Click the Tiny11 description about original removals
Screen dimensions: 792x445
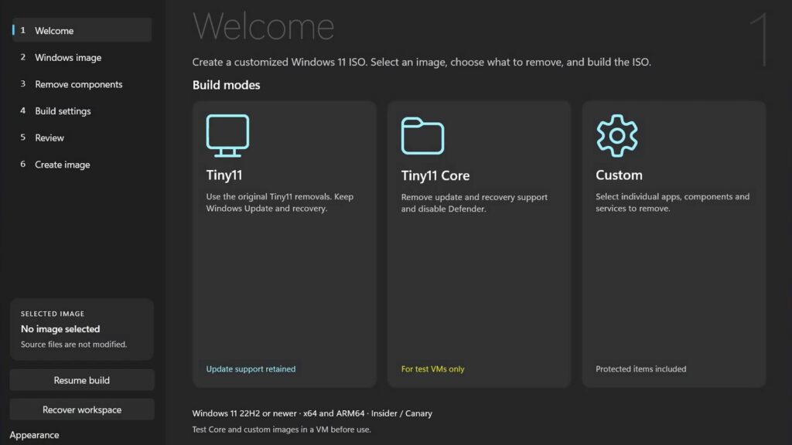280,202
